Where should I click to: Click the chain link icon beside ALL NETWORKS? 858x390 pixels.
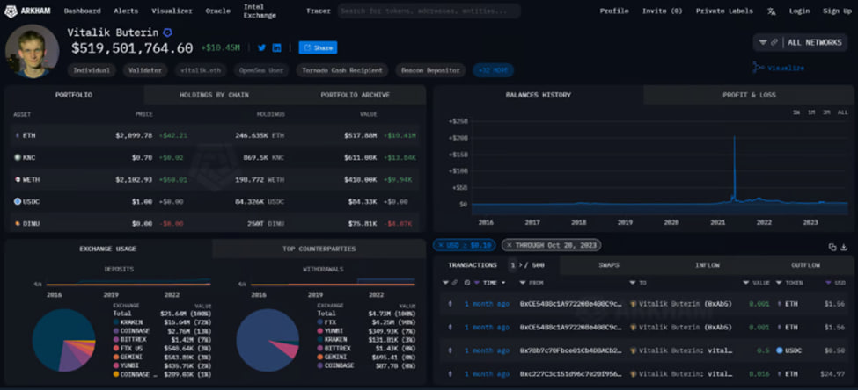pos(774,43)
